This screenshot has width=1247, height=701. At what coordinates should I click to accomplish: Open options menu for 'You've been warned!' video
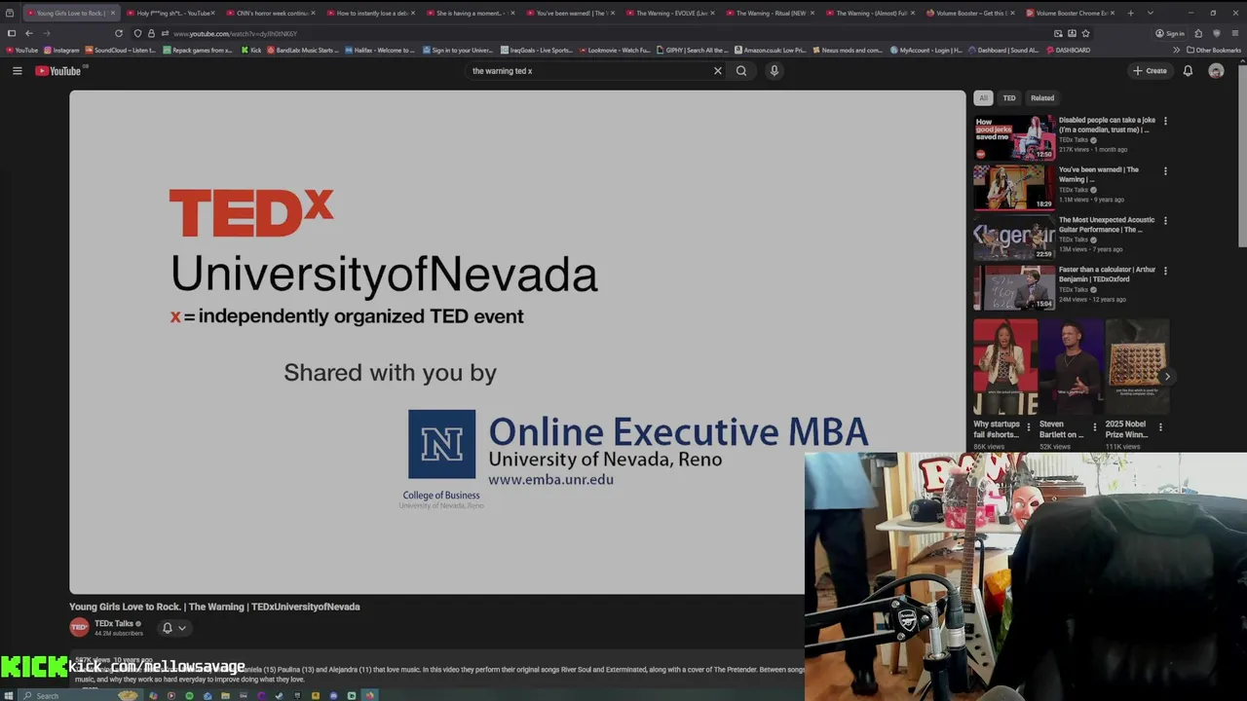pos(1165,170)
